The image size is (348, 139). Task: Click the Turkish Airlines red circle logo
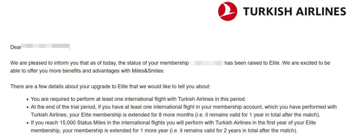(x=227, y=11)
